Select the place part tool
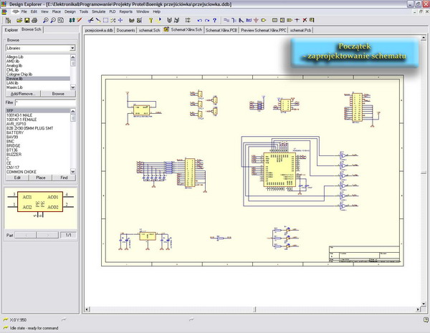Image resolution: width=430 pixels, height=333 pixels. click(x=264, y=20)
